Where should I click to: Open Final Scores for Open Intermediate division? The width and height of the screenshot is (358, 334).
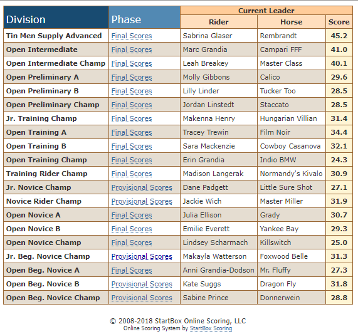(132, 50)
